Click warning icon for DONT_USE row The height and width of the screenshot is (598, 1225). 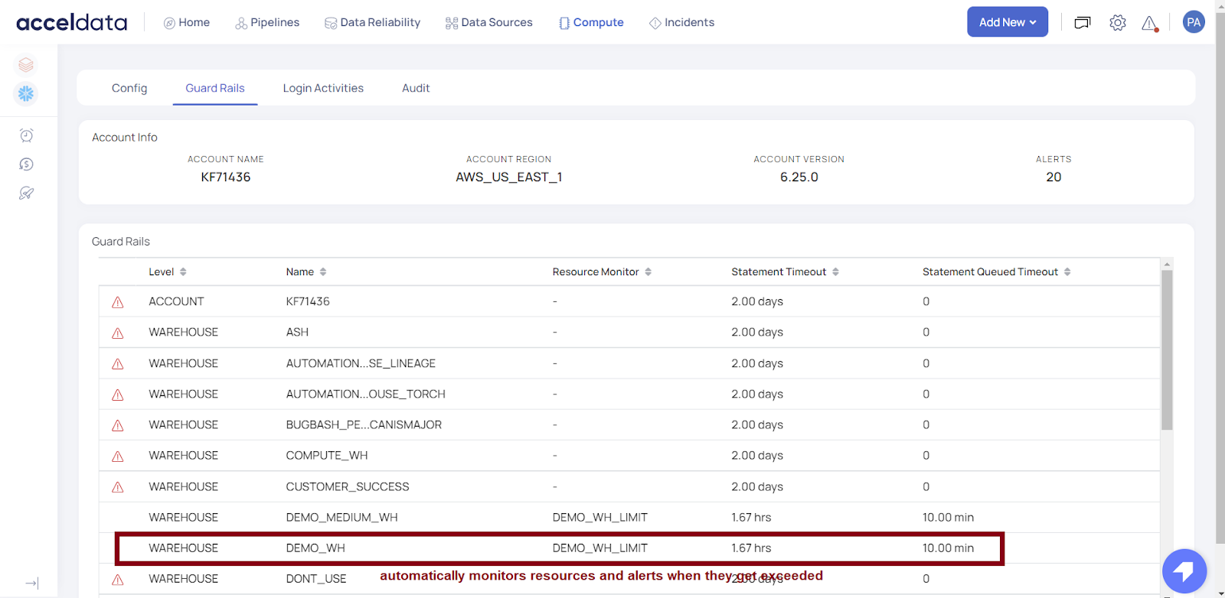point(118,580)
